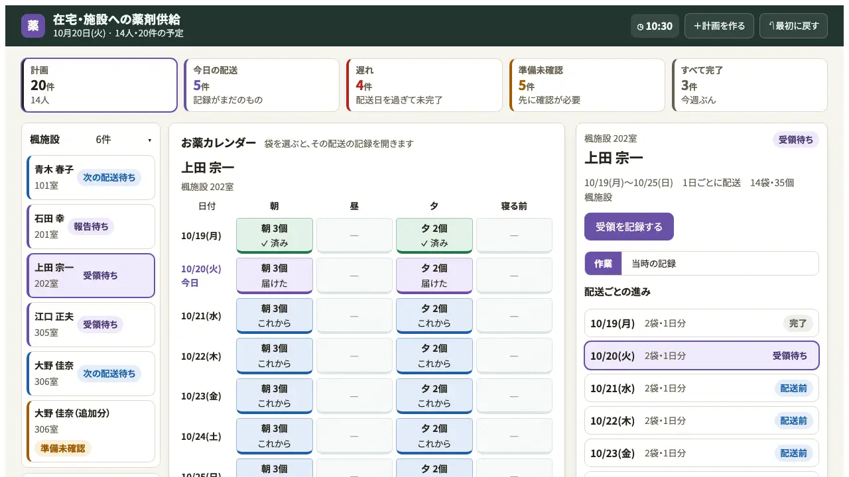Image resolution: width=849 pixels, height=477 pixels.
Task: Click the お薬カレンダー heading
Action: coord(218,142)
